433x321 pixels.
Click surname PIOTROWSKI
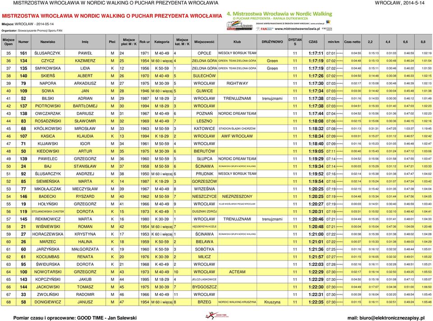coord(48,106)
